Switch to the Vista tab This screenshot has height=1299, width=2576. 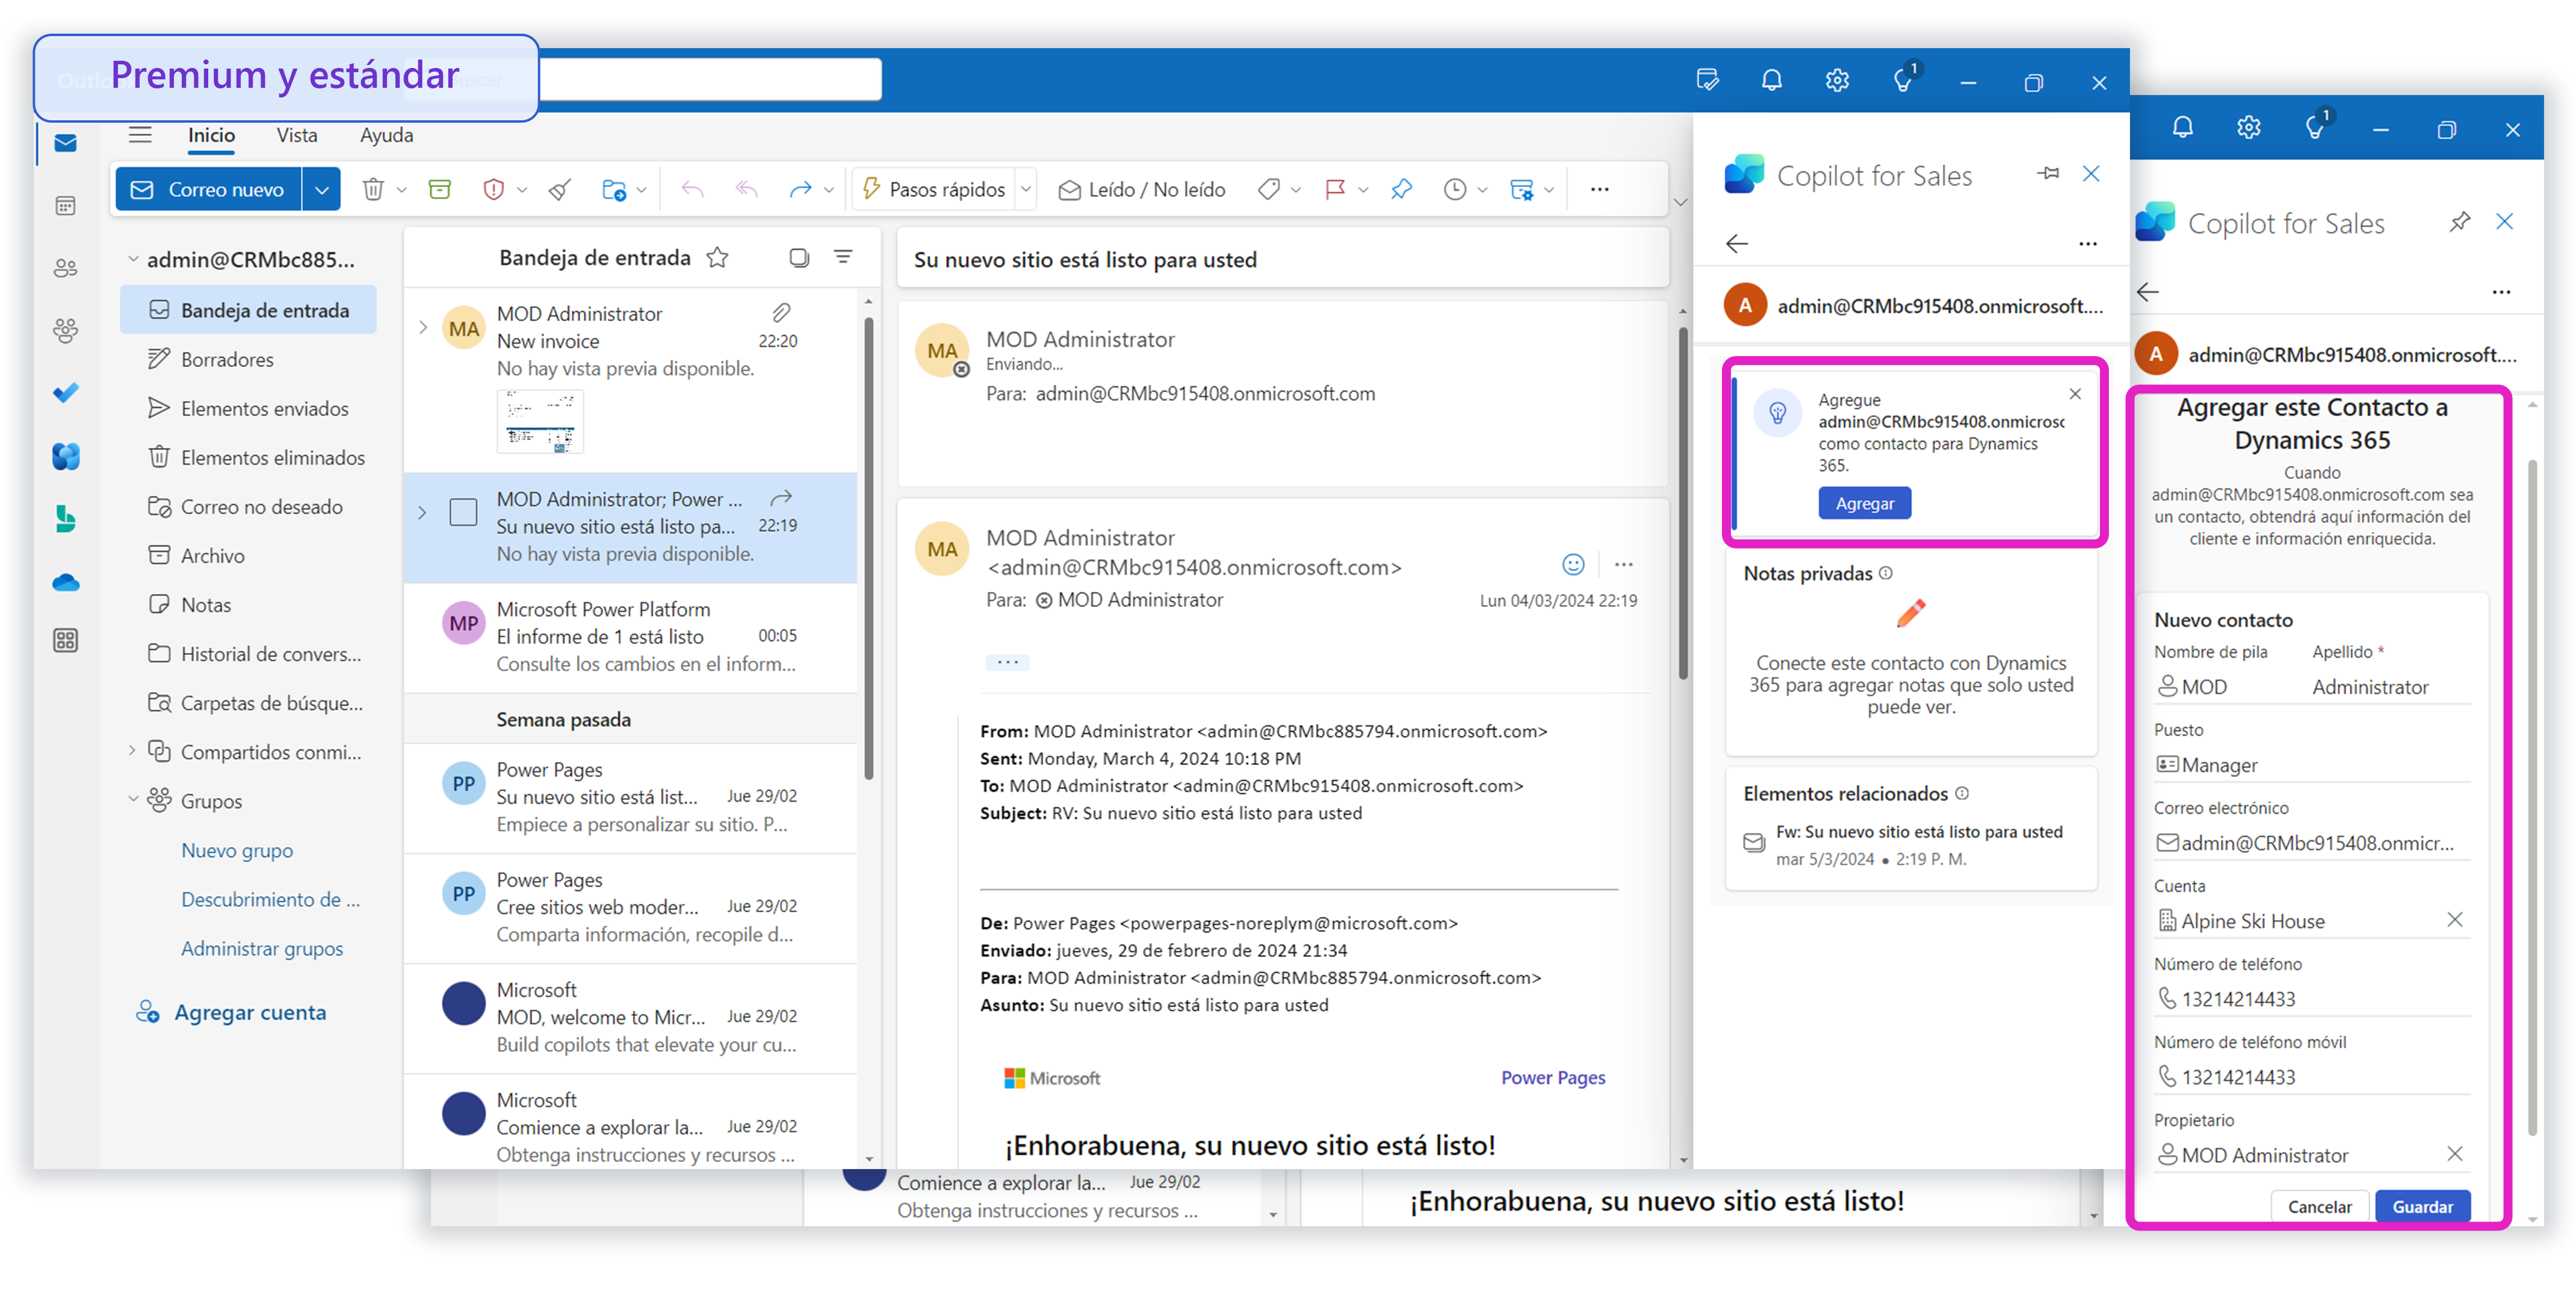click(297, 135)
